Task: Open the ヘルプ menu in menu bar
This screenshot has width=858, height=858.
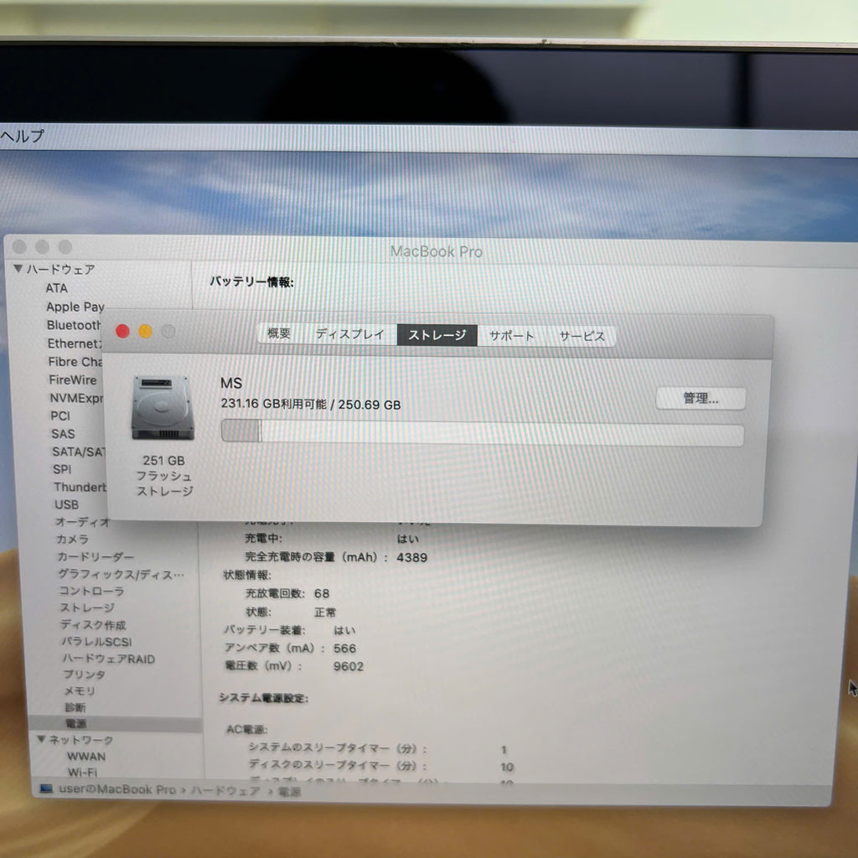Action: click(22, 135)
